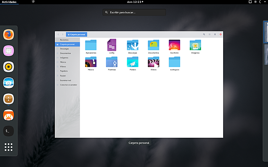The width and height of the screenshot is (268, 167).
Task: Click the Escribir para buscar search field
Action: pos(134,12)
